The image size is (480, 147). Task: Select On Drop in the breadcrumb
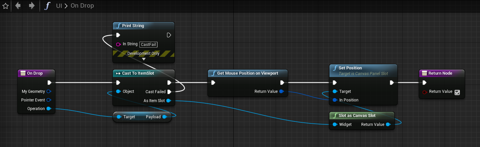click(x=82, y=6)
